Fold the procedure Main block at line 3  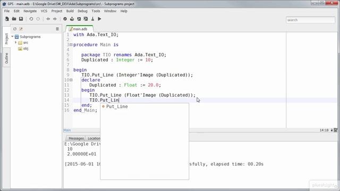pyautogui.click(x=71, y=45)
